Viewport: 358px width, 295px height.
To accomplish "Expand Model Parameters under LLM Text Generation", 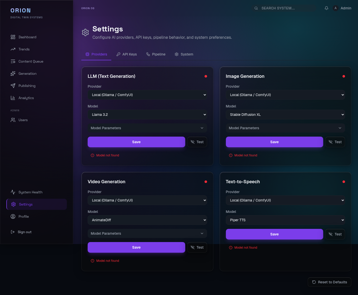I will [x=147, y=128].
